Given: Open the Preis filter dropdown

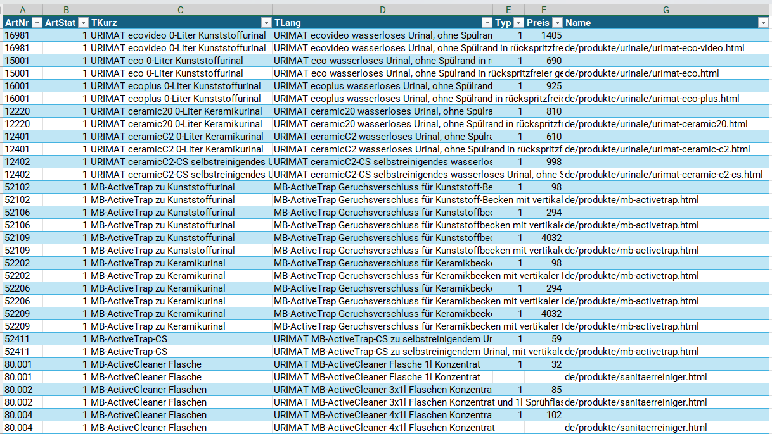Looking at the screenshot, I should (556, 23).
